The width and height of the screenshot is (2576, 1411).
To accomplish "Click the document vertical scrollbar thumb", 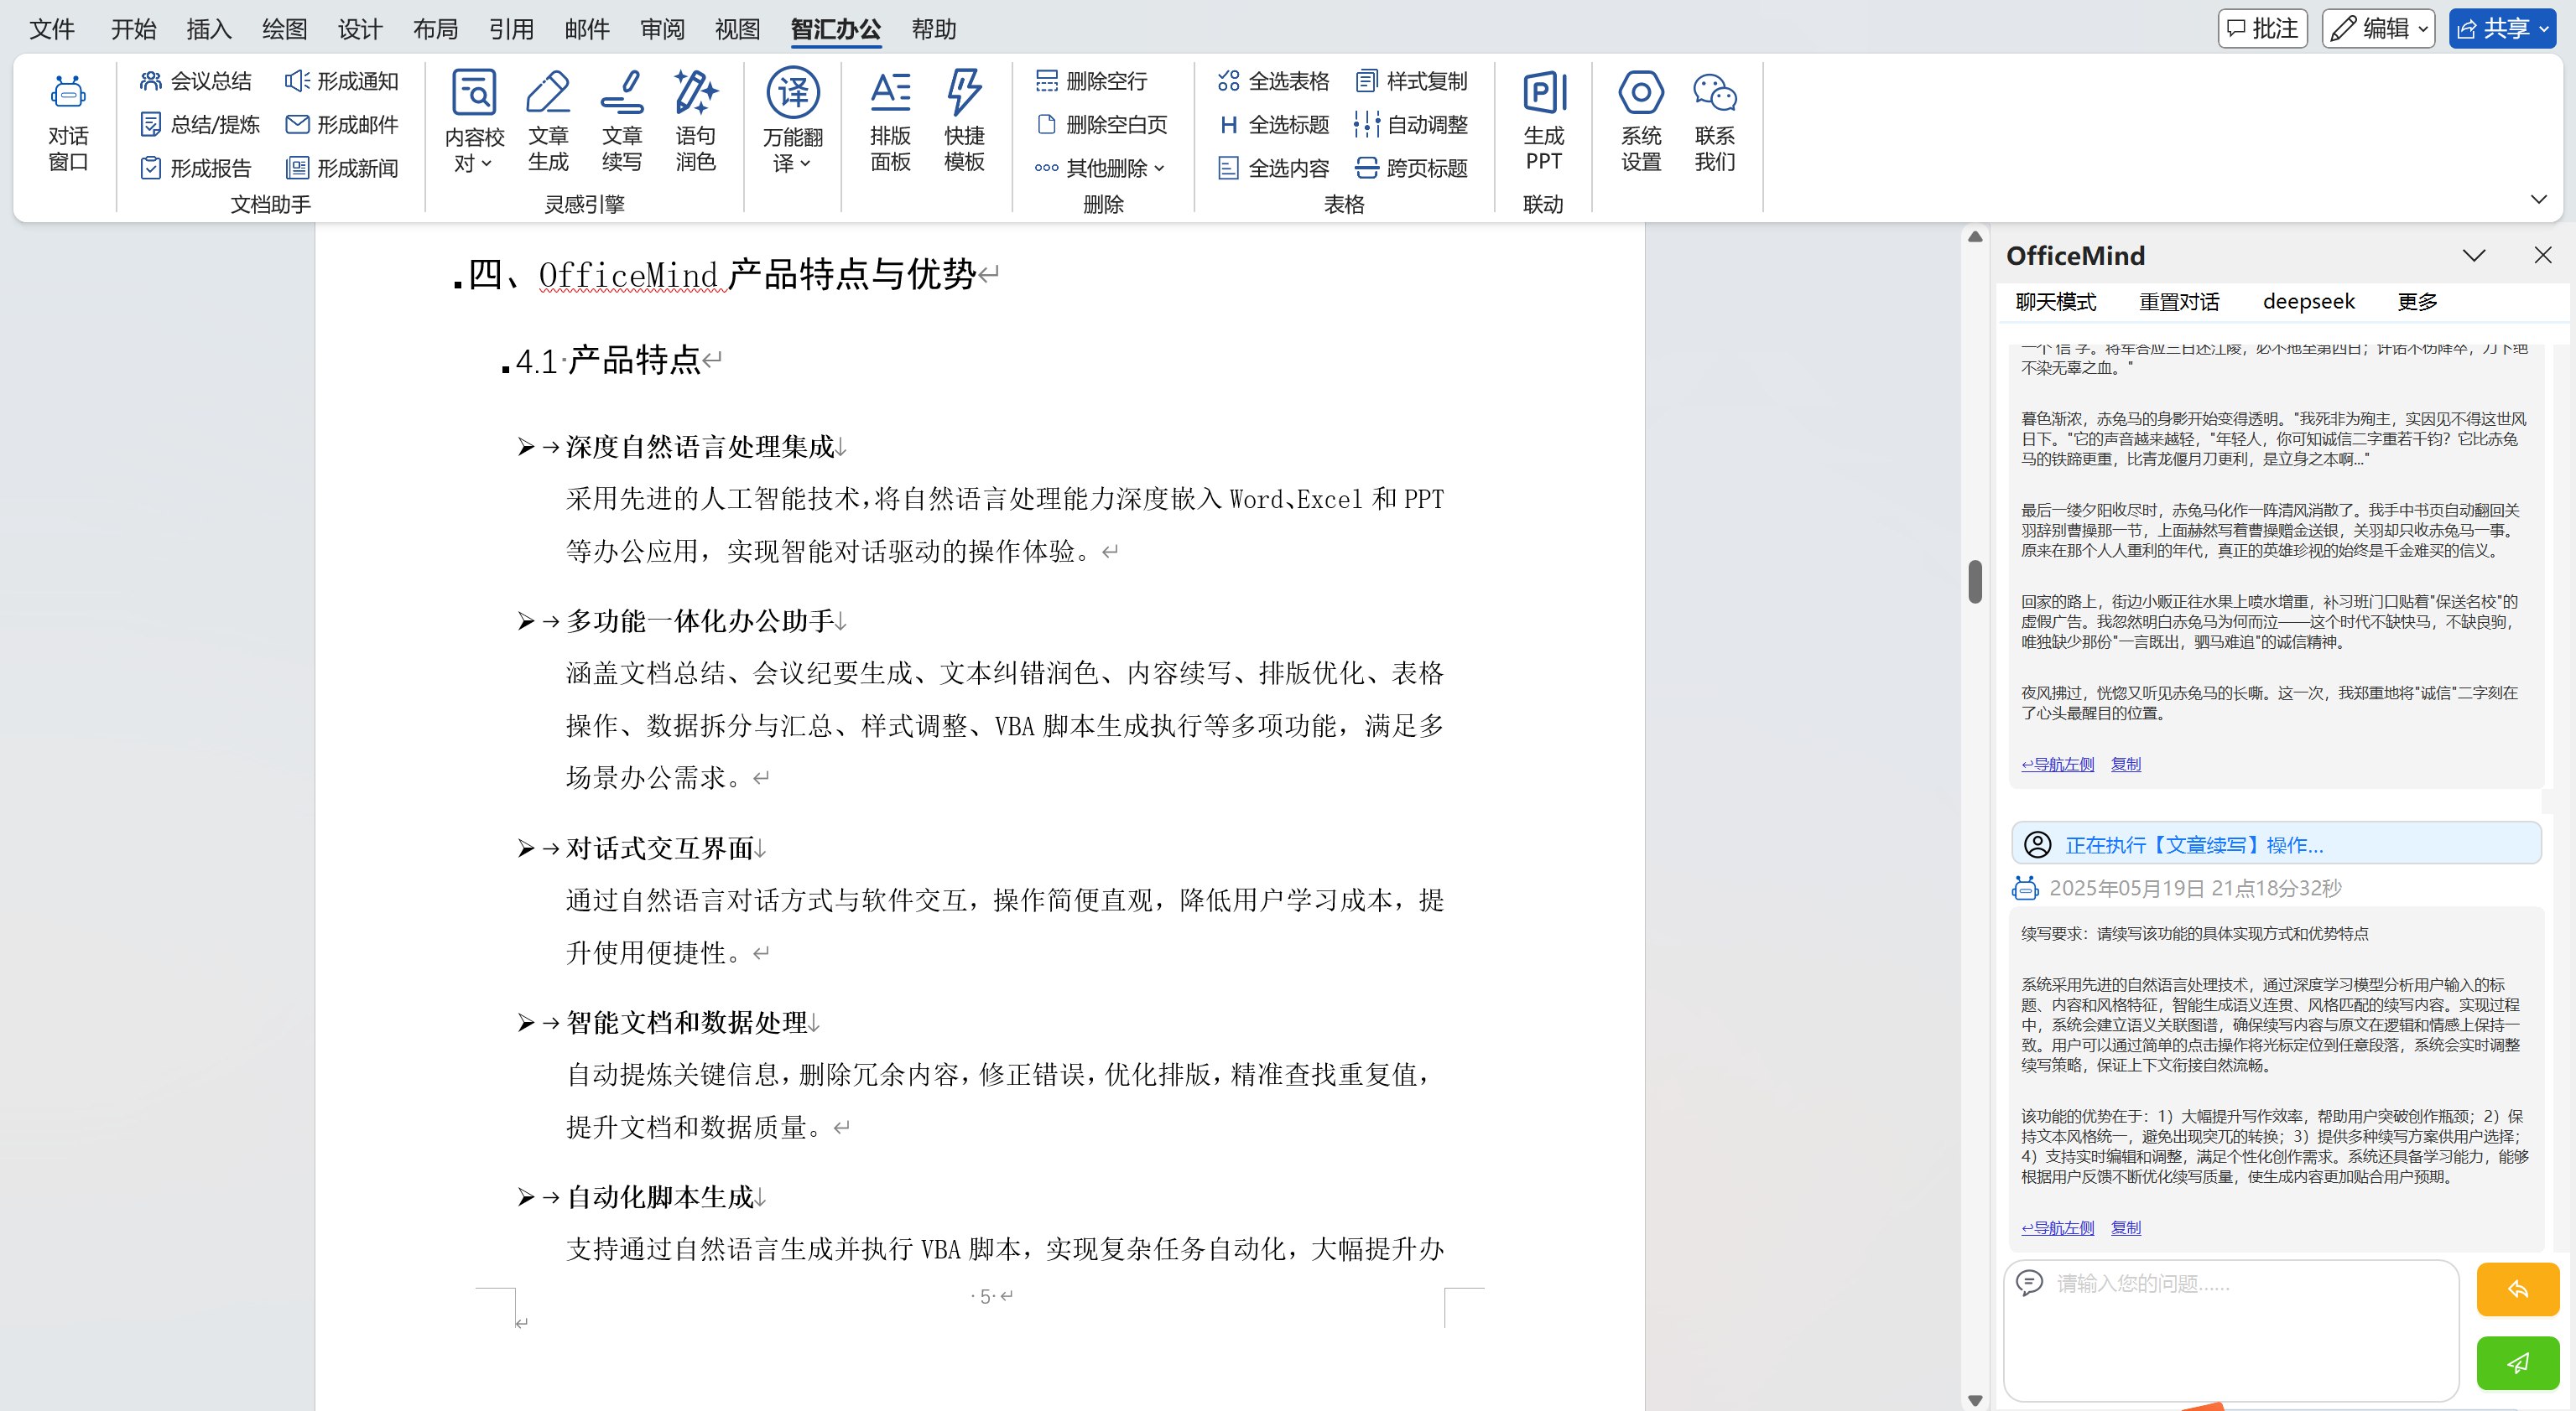I will (x=1975, y=581).
